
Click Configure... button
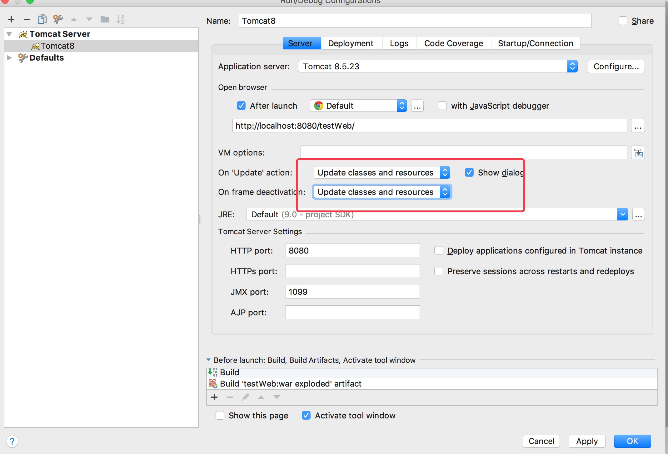tap(616, 67)
